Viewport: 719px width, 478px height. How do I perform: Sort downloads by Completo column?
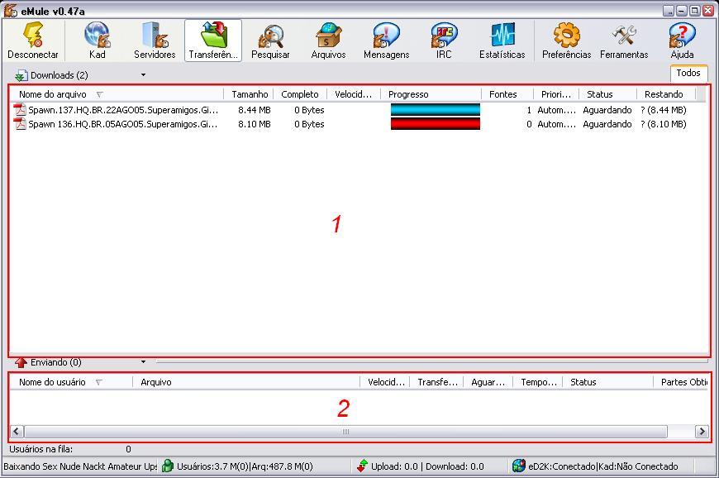pyautogui.click(x=300, y=94)
